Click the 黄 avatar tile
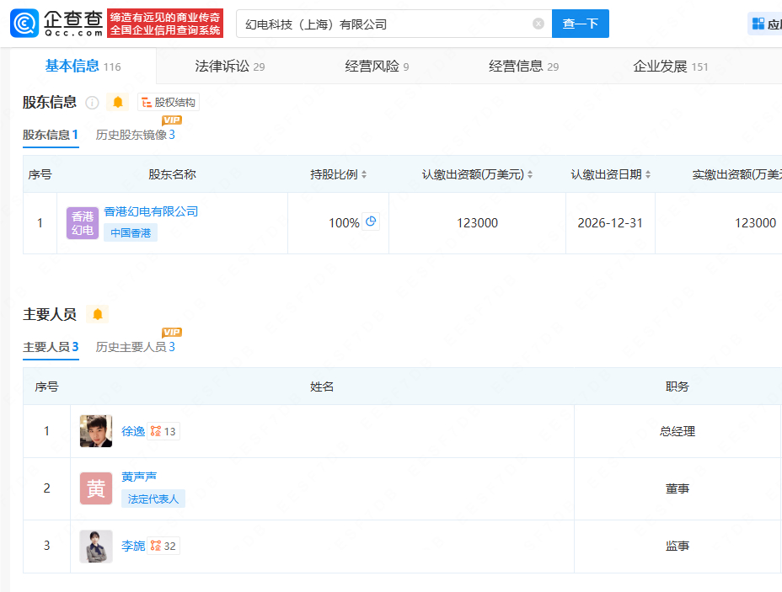The height and width of the screenshot is (592, 782). [x=96, y=488]
